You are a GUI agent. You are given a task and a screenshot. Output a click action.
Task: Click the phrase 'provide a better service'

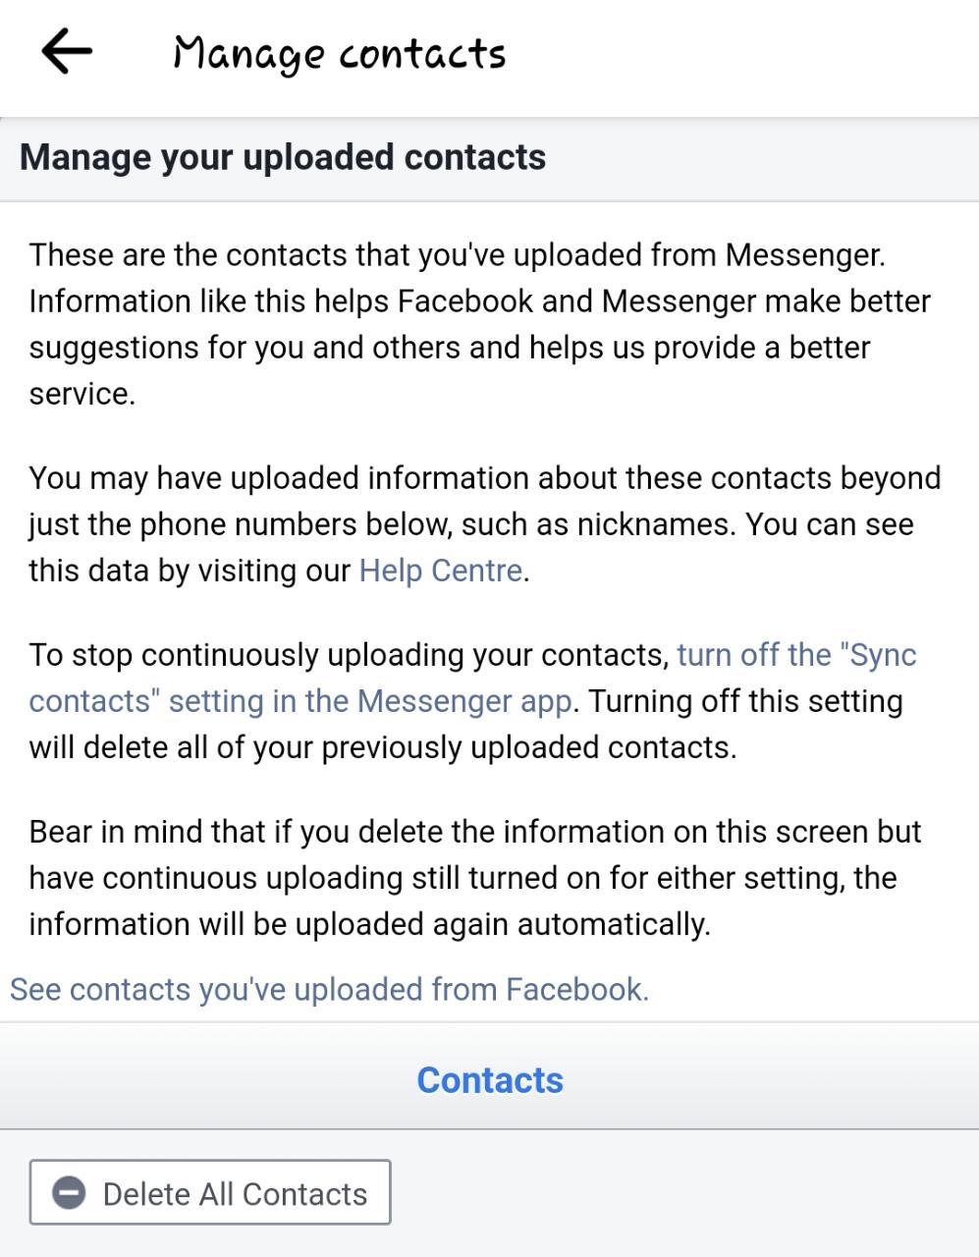point(761,348)
